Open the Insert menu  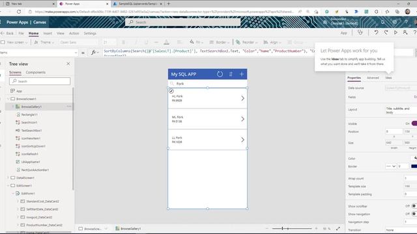48,33
